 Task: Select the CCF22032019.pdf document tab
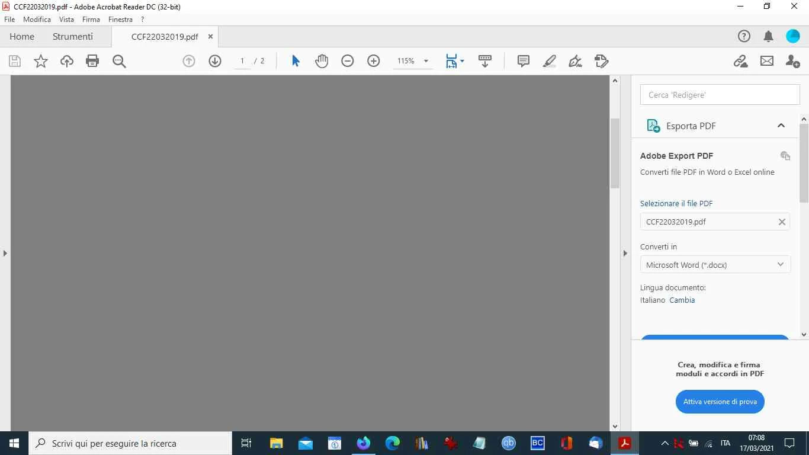click(165, 37)
